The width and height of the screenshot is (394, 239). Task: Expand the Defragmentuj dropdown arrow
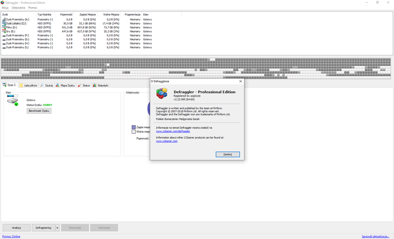[57, 228]
